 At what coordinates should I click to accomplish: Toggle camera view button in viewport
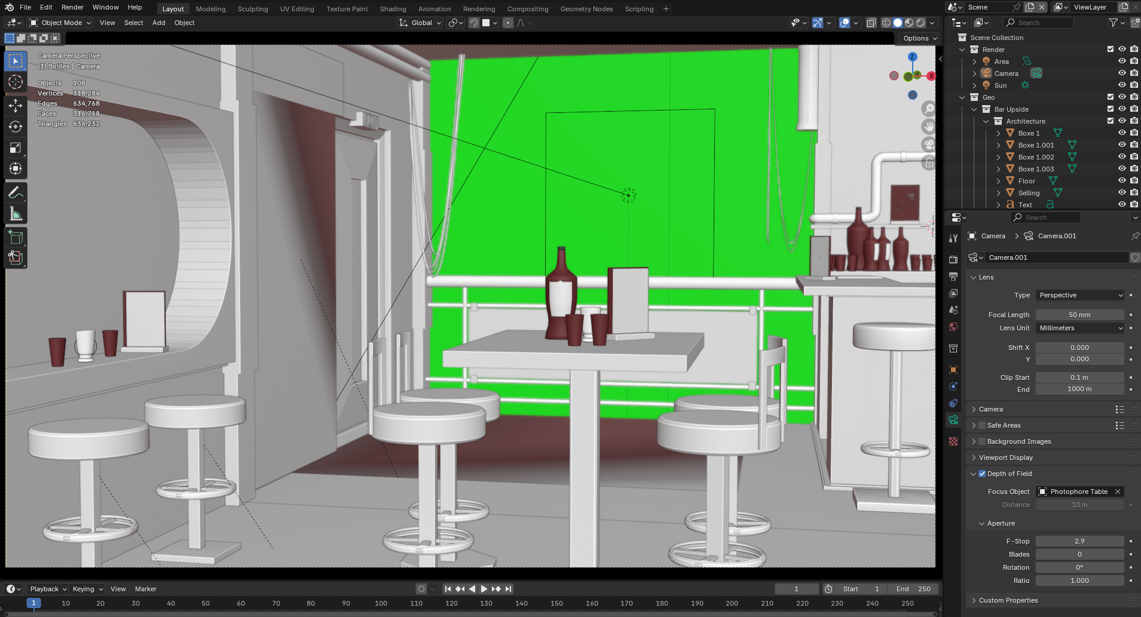[x=929, y=145]
